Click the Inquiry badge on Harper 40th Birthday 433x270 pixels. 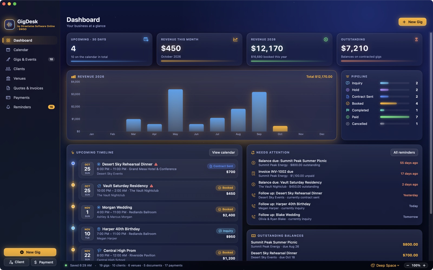point(226,231)
